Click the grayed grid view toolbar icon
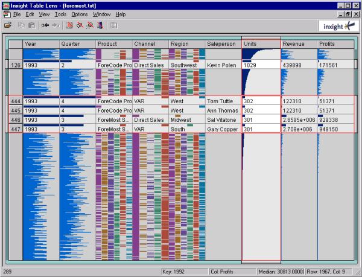The width and height of the screenshot is (362, 277). 113,25
